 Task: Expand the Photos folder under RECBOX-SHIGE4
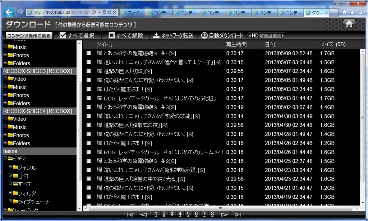coord(5,135)
